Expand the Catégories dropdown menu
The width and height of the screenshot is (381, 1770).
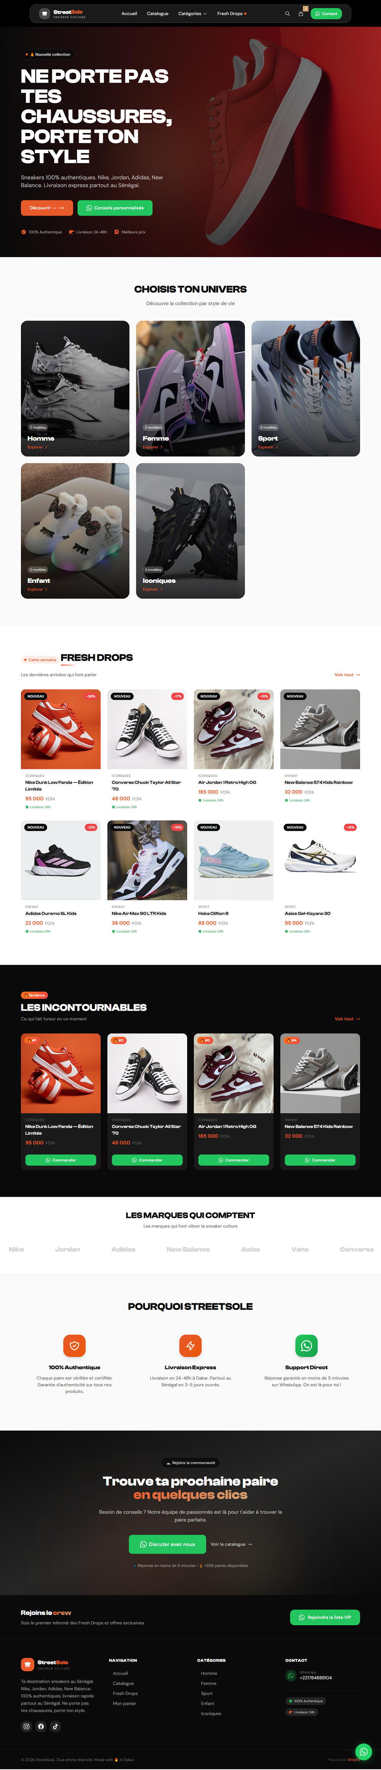click(x=192, y=14)
